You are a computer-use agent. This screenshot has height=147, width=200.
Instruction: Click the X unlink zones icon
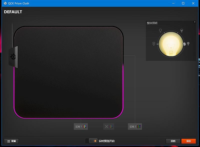point(106,127)
